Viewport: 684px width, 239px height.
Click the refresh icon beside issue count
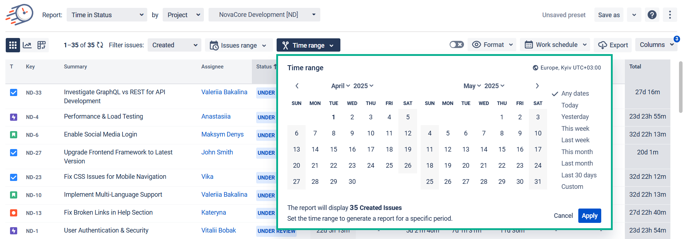pyautogui.click(x=100, y=45)
